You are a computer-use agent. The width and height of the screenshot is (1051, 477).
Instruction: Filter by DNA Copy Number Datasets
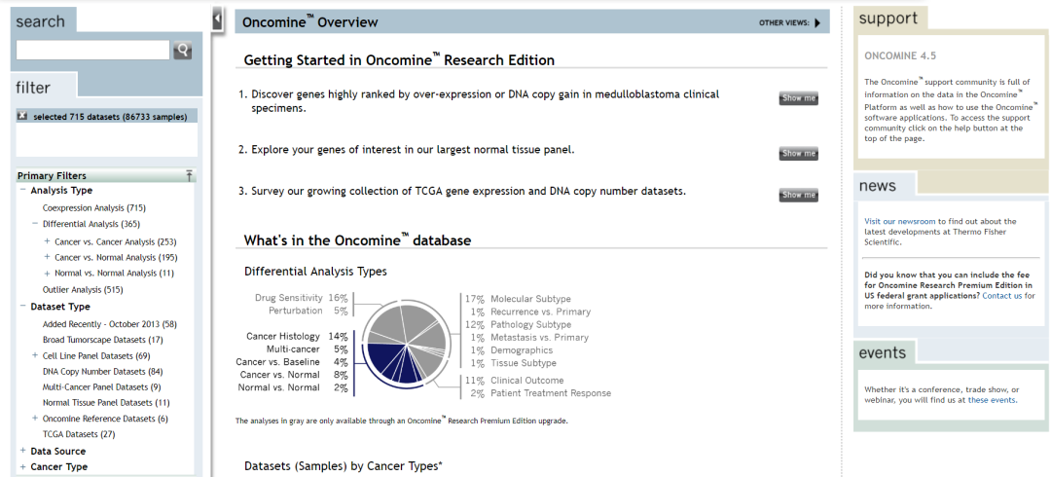coord(102,372)
